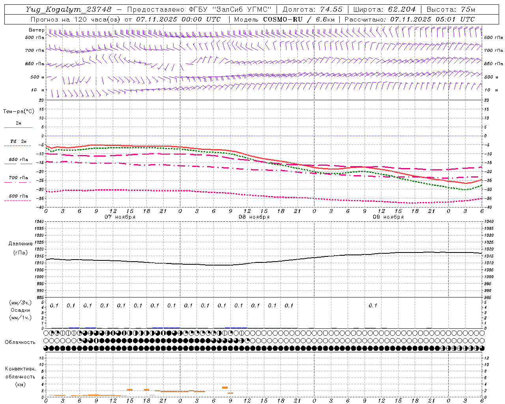The image size is (505, 404).
Task: Click 'Прогноз на 120 часа(ов)' forecast text
Action: (75, 19)
